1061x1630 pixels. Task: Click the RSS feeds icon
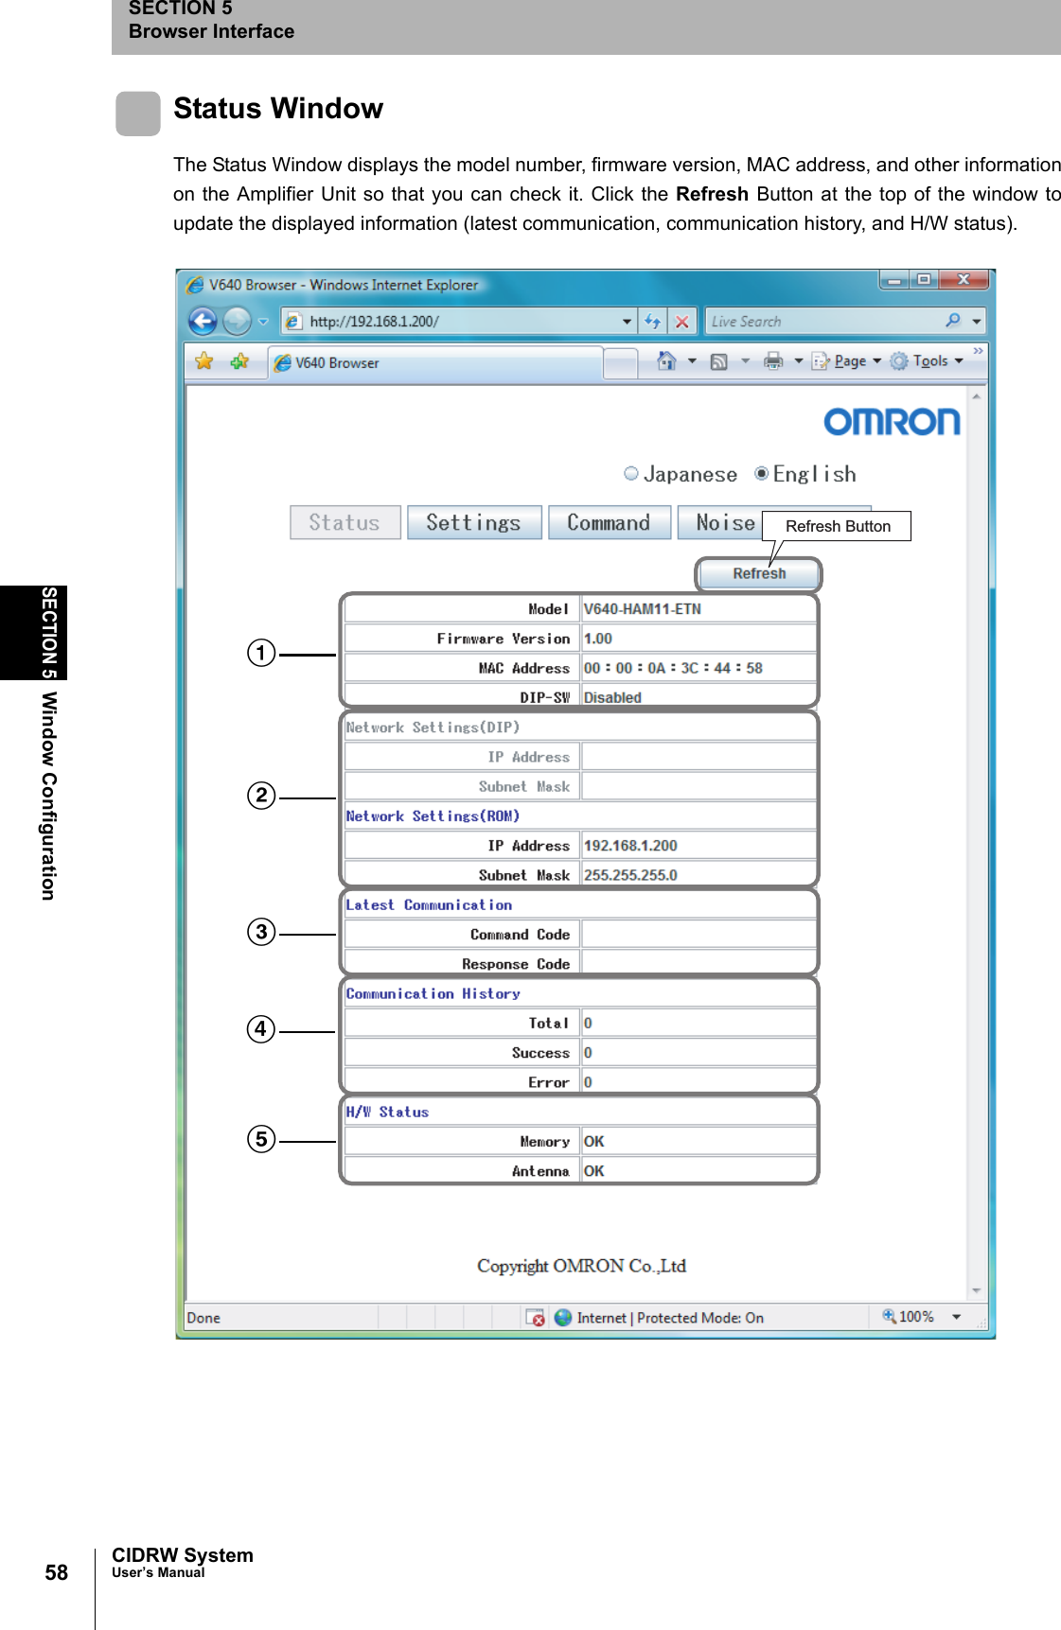tap(719, 361)
